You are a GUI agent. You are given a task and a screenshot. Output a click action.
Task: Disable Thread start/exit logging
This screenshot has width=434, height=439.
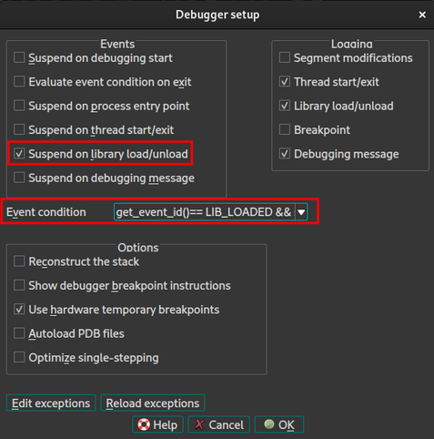(285, 82)
